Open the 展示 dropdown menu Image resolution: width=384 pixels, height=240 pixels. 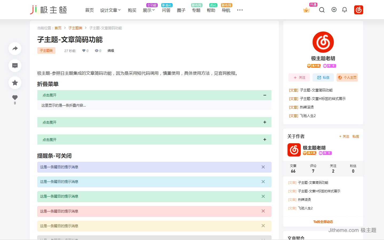149,10
